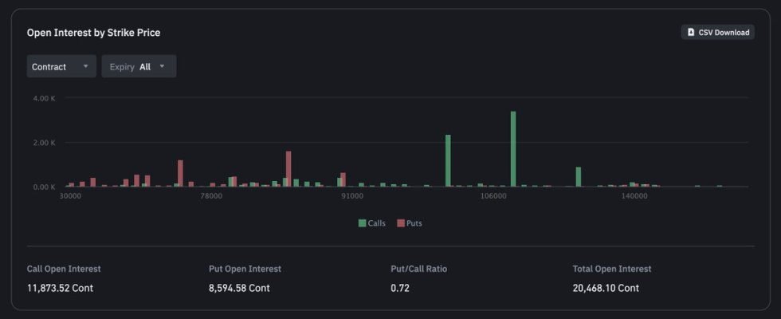The height and width of the screenshot is (319, 781).
Task: Select the second tallest green Calls bar
Action: pyautogui.click(x=448, y=160)
